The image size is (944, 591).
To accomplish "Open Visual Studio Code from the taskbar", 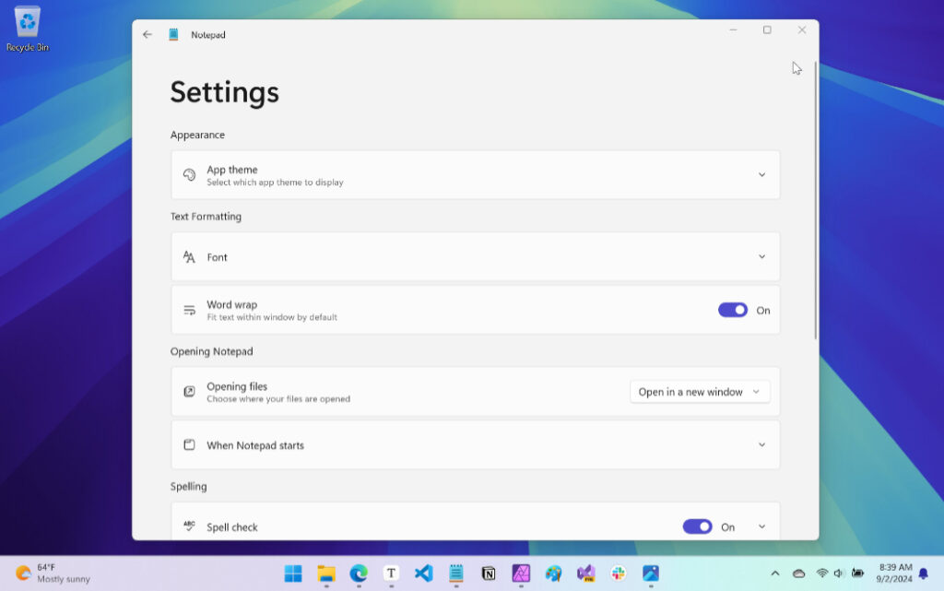I will tap(424, 573).
